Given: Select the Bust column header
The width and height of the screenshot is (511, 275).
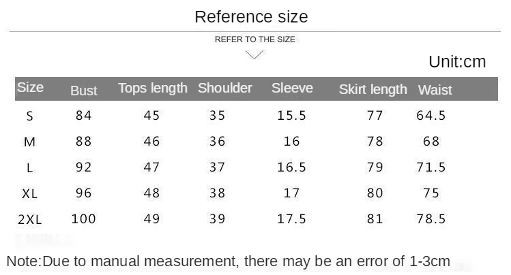Looking at the screenshot, I should tap(84, 90).
